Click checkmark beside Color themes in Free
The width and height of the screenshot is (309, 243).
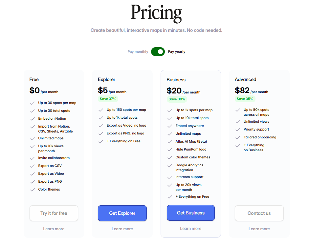tap(33, 190)
